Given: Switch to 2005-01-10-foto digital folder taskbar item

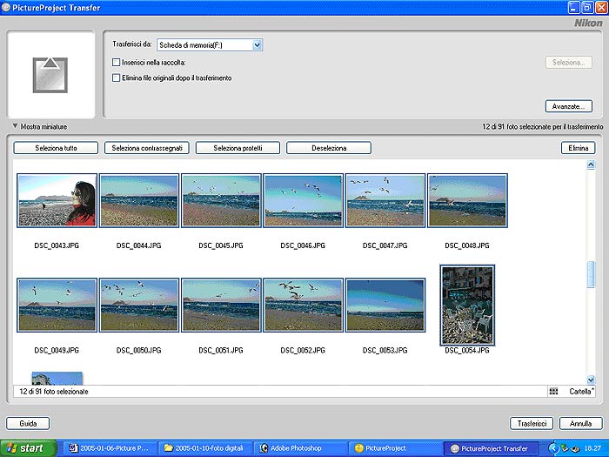Looking at the screenshot, I should click(x=204, y=448).
